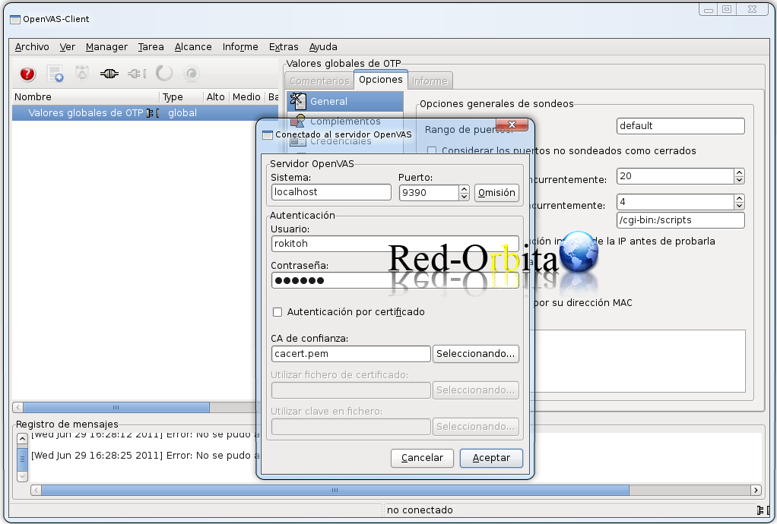Click the Medio column header

[x=247, y=97]
